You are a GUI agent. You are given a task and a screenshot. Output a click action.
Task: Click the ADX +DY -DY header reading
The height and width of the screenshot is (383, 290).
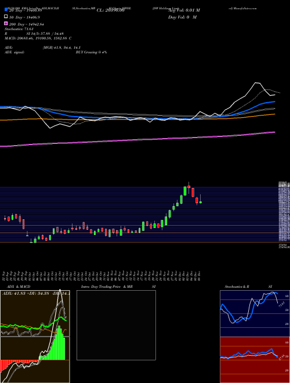pos(36,293)
